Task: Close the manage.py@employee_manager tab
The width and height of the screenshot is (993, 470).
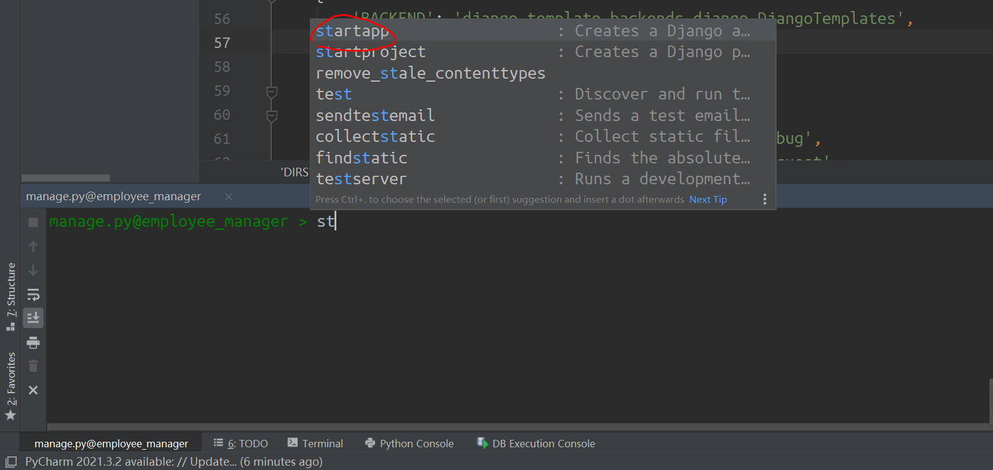Action: coord(229,197)
